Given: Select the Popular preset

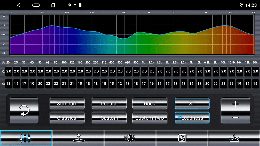Looking at the screenshot, I should [109, 104].
